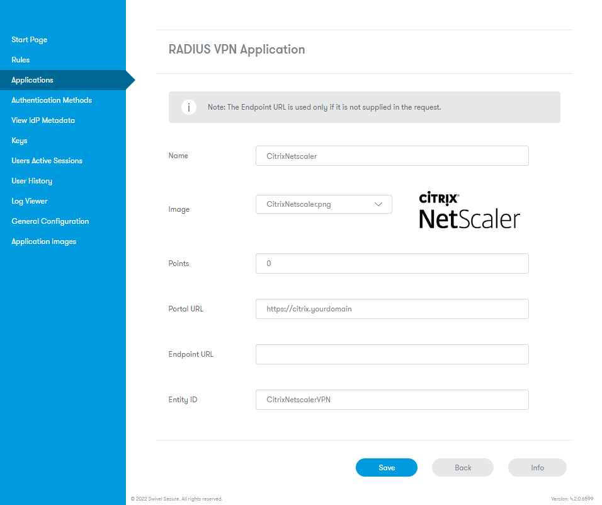Select the highlighted Applications section
Image resolution: width=602 pixels, height=505 pixels.
(x=32, y=79)
